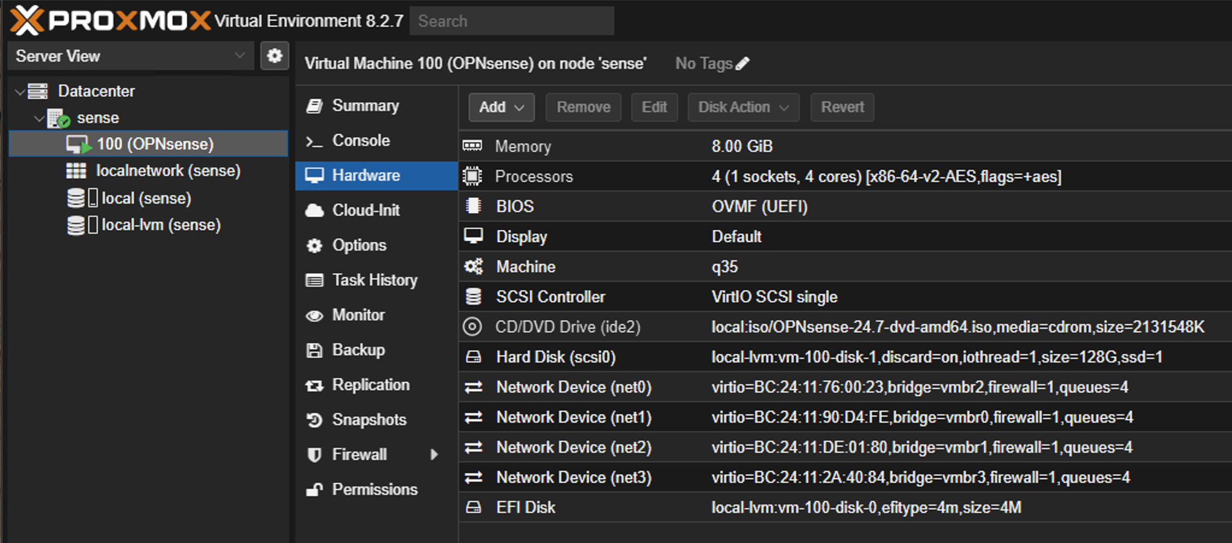Select the Machine q35 value
This screenshot has width=1232, height=543.
(724, 267)
